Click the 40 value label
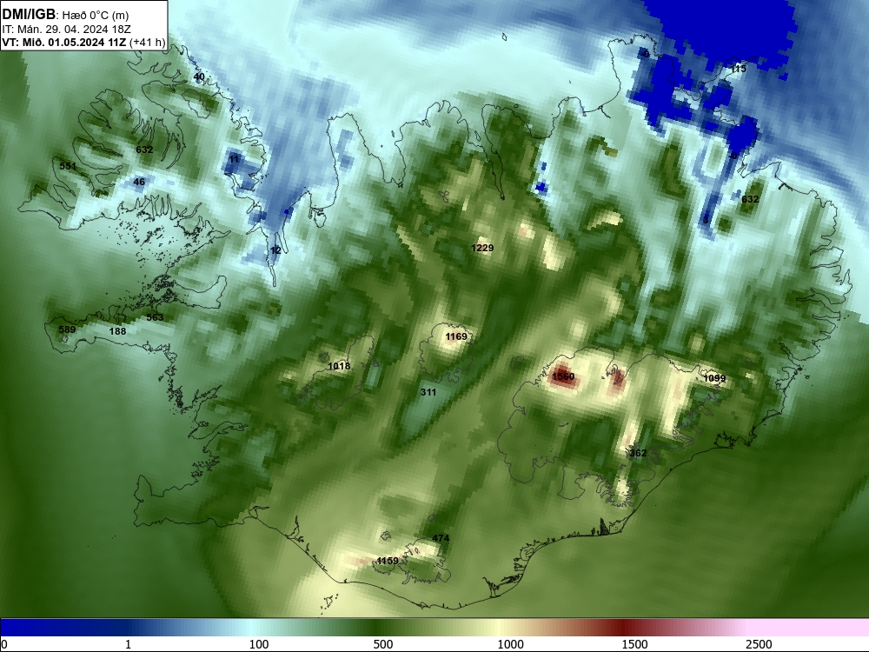869x652 pixels. click(x=199, y=77)
